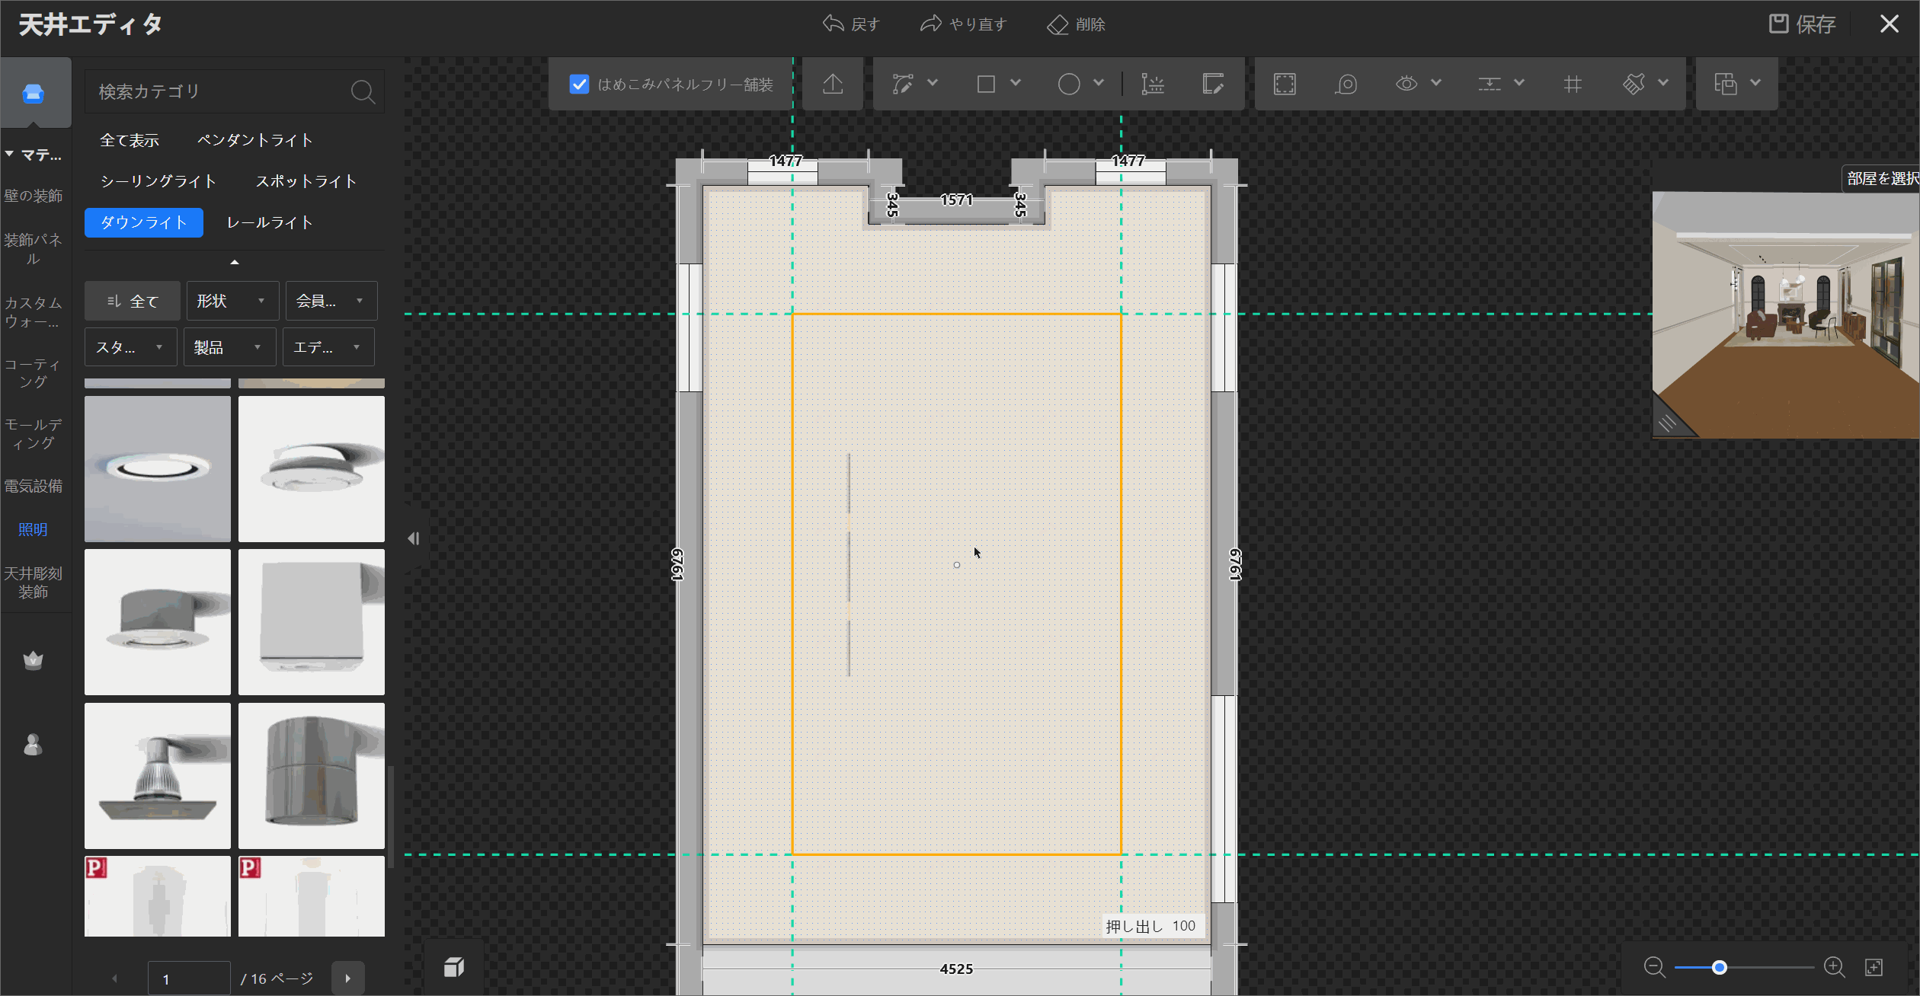
Task: Click the crown membership icon
Action: coord(33,659)
